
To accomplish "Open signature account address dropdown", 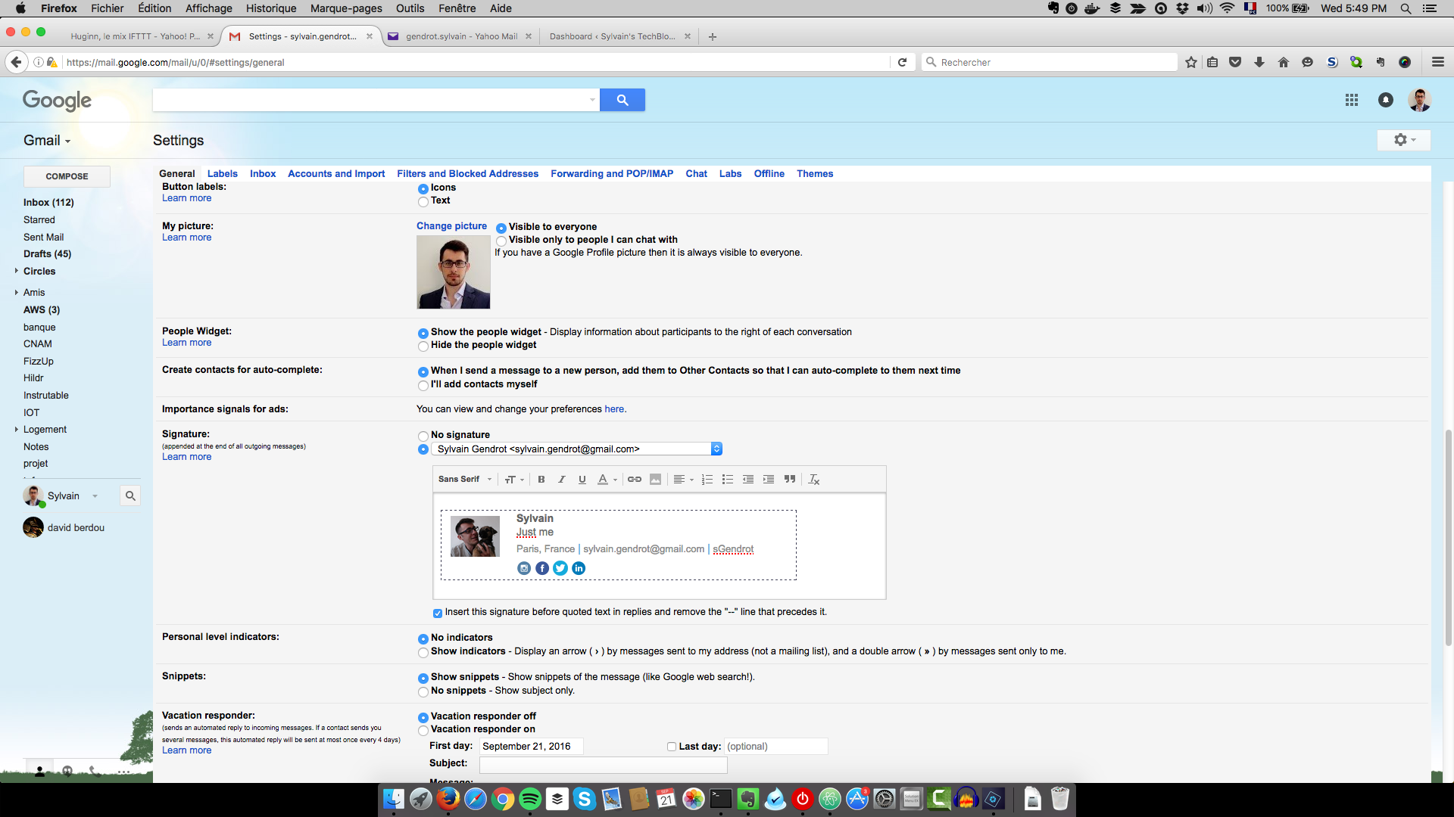I will click(576, 449).
